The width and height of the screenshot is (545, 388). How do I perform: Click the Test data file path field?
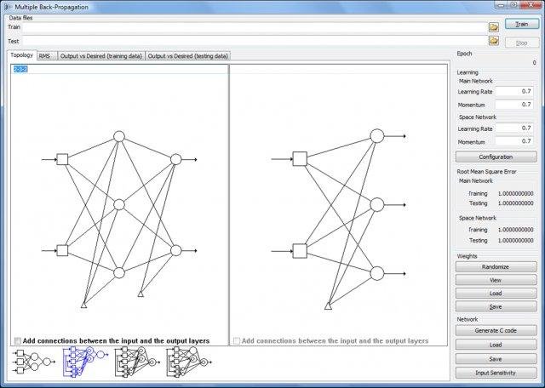(x=255, y=42)
